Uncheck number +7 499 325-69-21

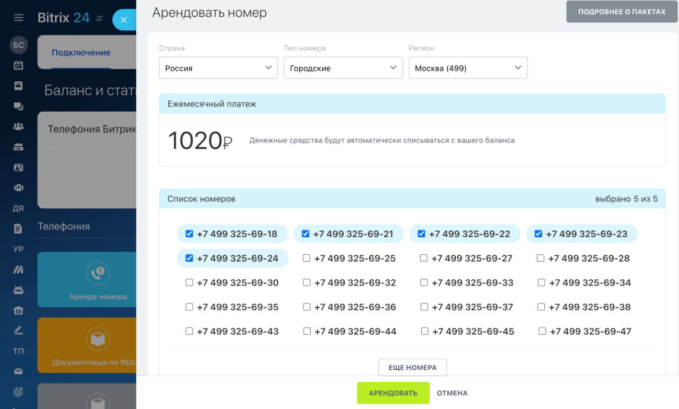point(306,234)
